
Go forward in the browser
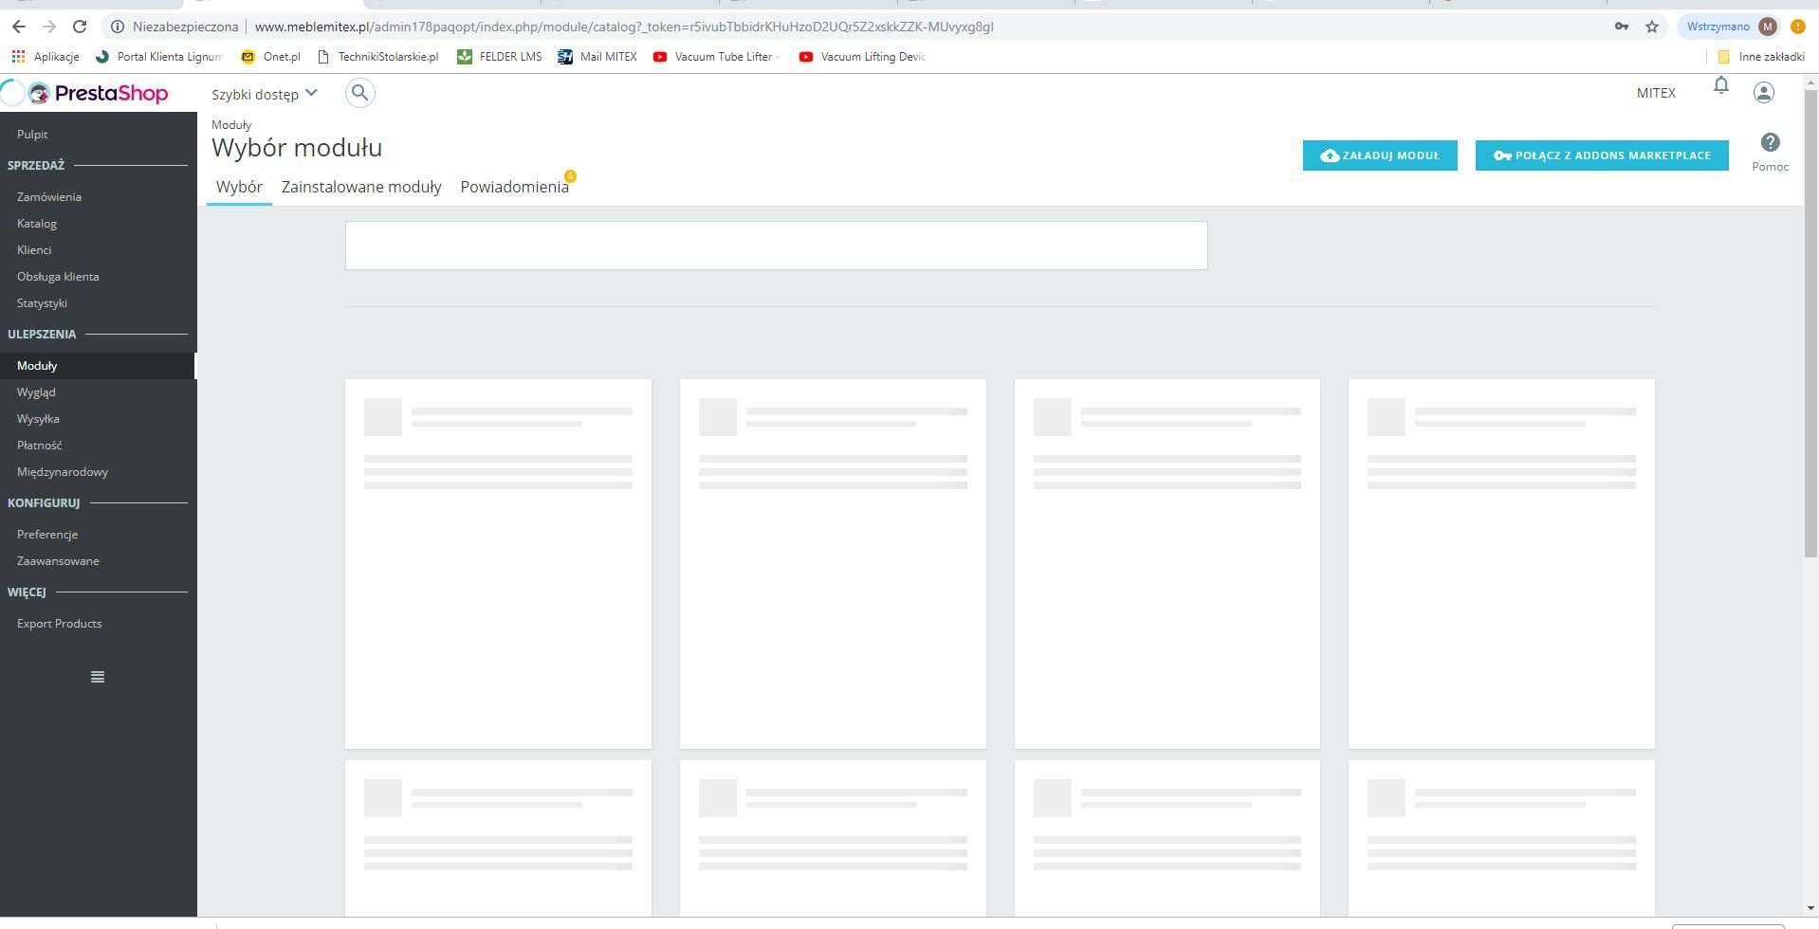pos(49,27)
